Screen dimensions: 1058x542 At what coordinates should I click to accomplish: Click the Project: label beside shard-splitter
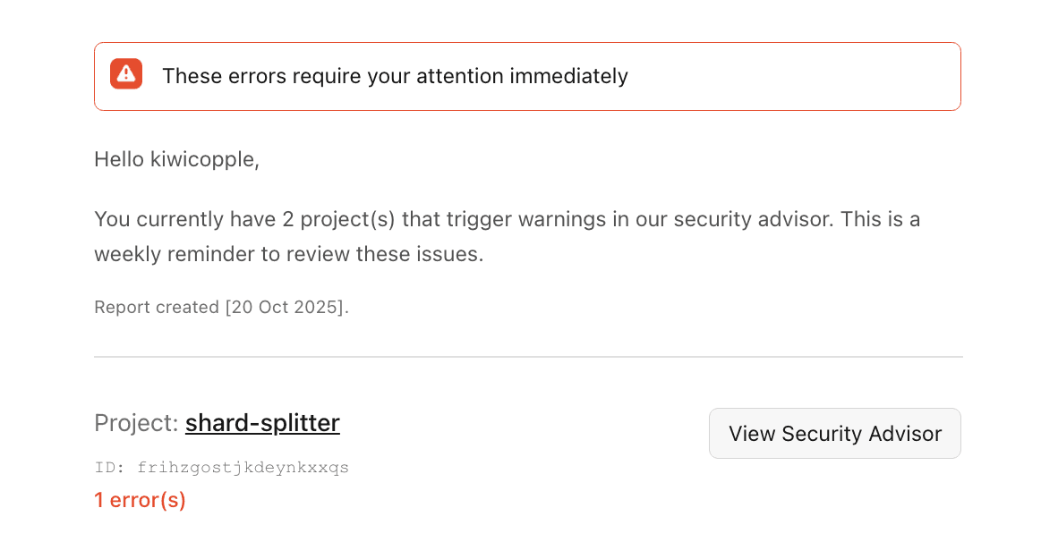[x=134, y=423]
